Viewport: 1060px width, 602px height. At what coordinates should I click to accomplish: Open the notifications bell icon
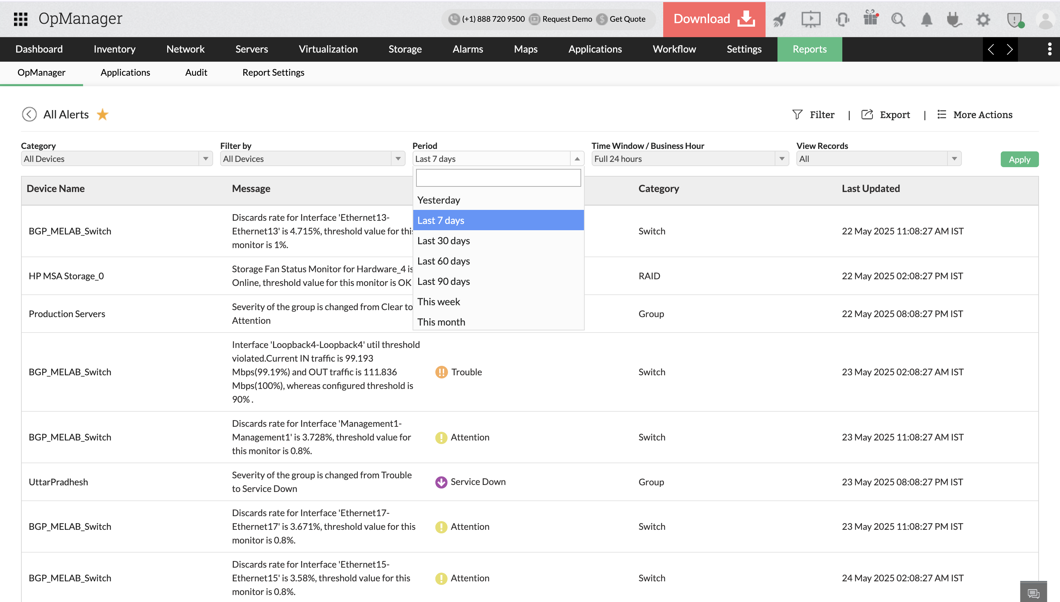(926, 19)
